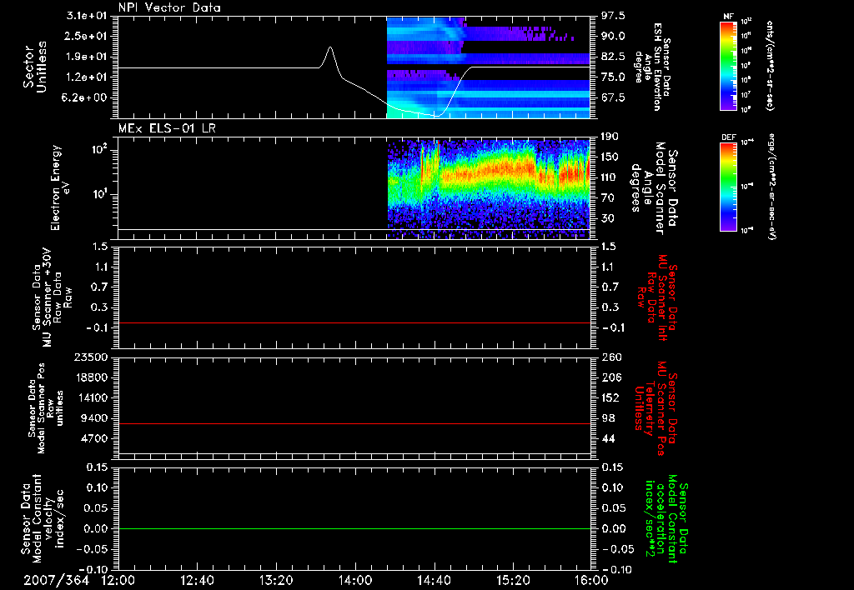Click the NF color scale bar
This screenshot has width=854, height=590.
point(728,66)
